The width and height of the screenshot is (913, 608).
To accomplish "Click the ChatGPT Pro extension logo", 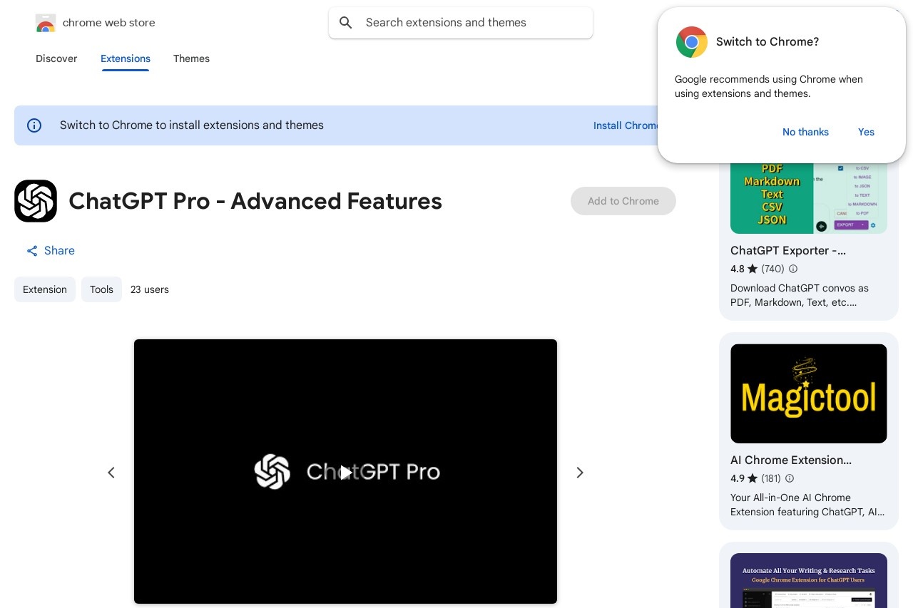I will [36, 201].
